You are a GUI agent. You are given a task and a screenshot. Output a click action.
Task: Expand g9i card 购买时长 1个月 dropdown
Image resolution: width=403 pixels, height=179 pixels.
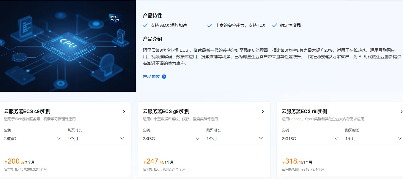236,139
